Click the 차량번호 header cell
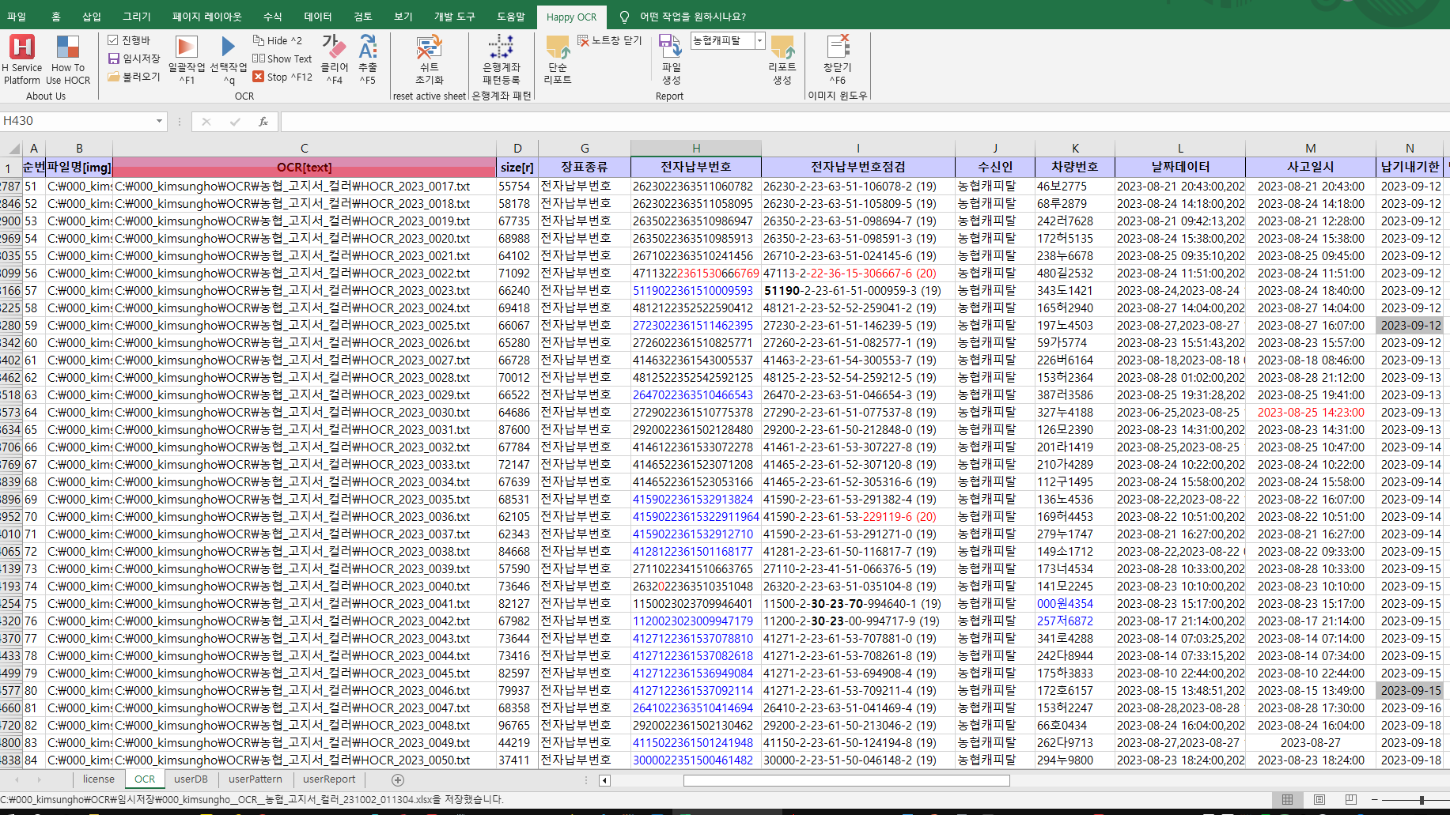The width and height of the screenshot is (1450, 815). tap(1075, 167)
